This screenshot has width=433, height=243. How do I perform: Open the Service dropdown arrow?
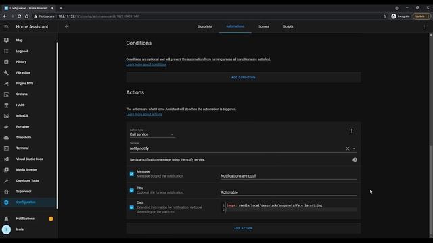click(x=354, y=148)
